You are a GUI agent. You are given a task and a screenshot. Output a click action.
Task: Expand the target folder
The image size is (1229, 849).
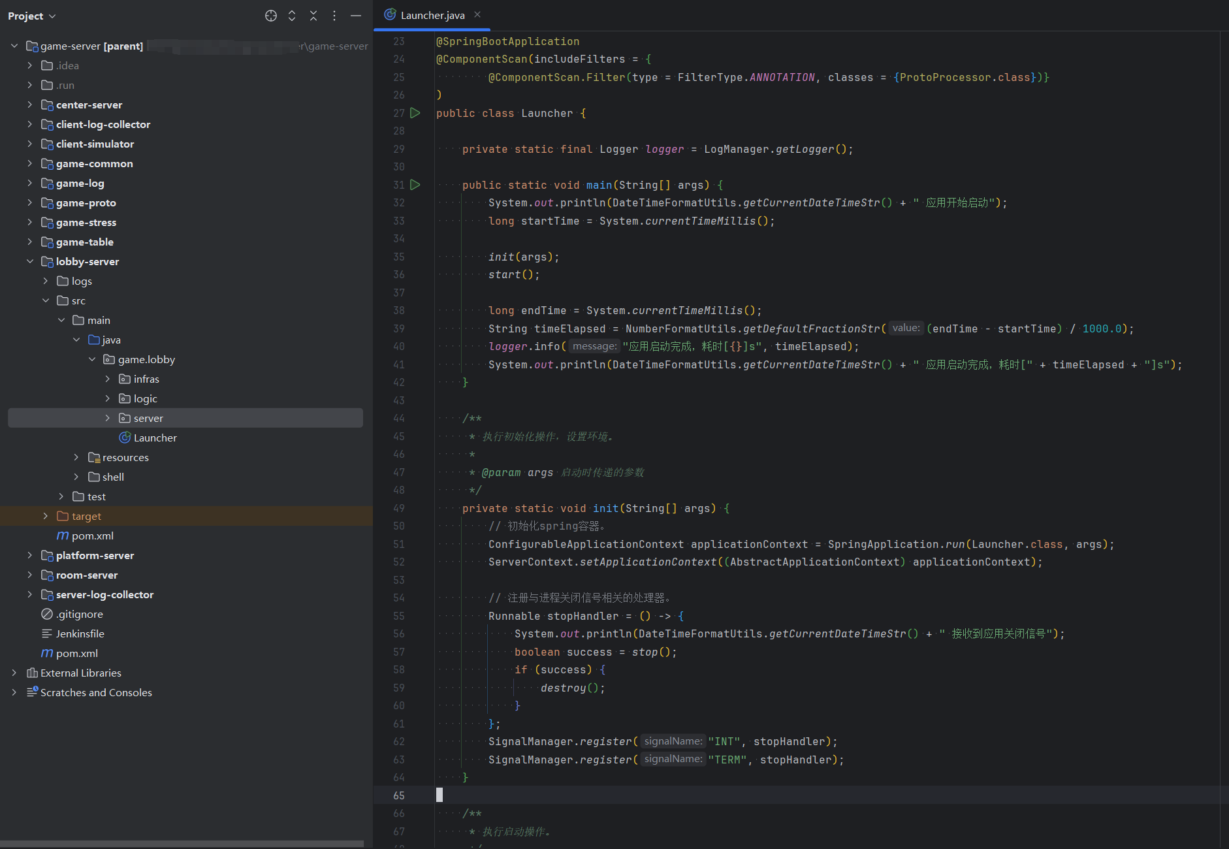click(46, 516)
